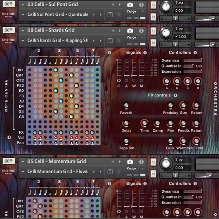Save the Celli Shards Grid preset

coord(110,41)
